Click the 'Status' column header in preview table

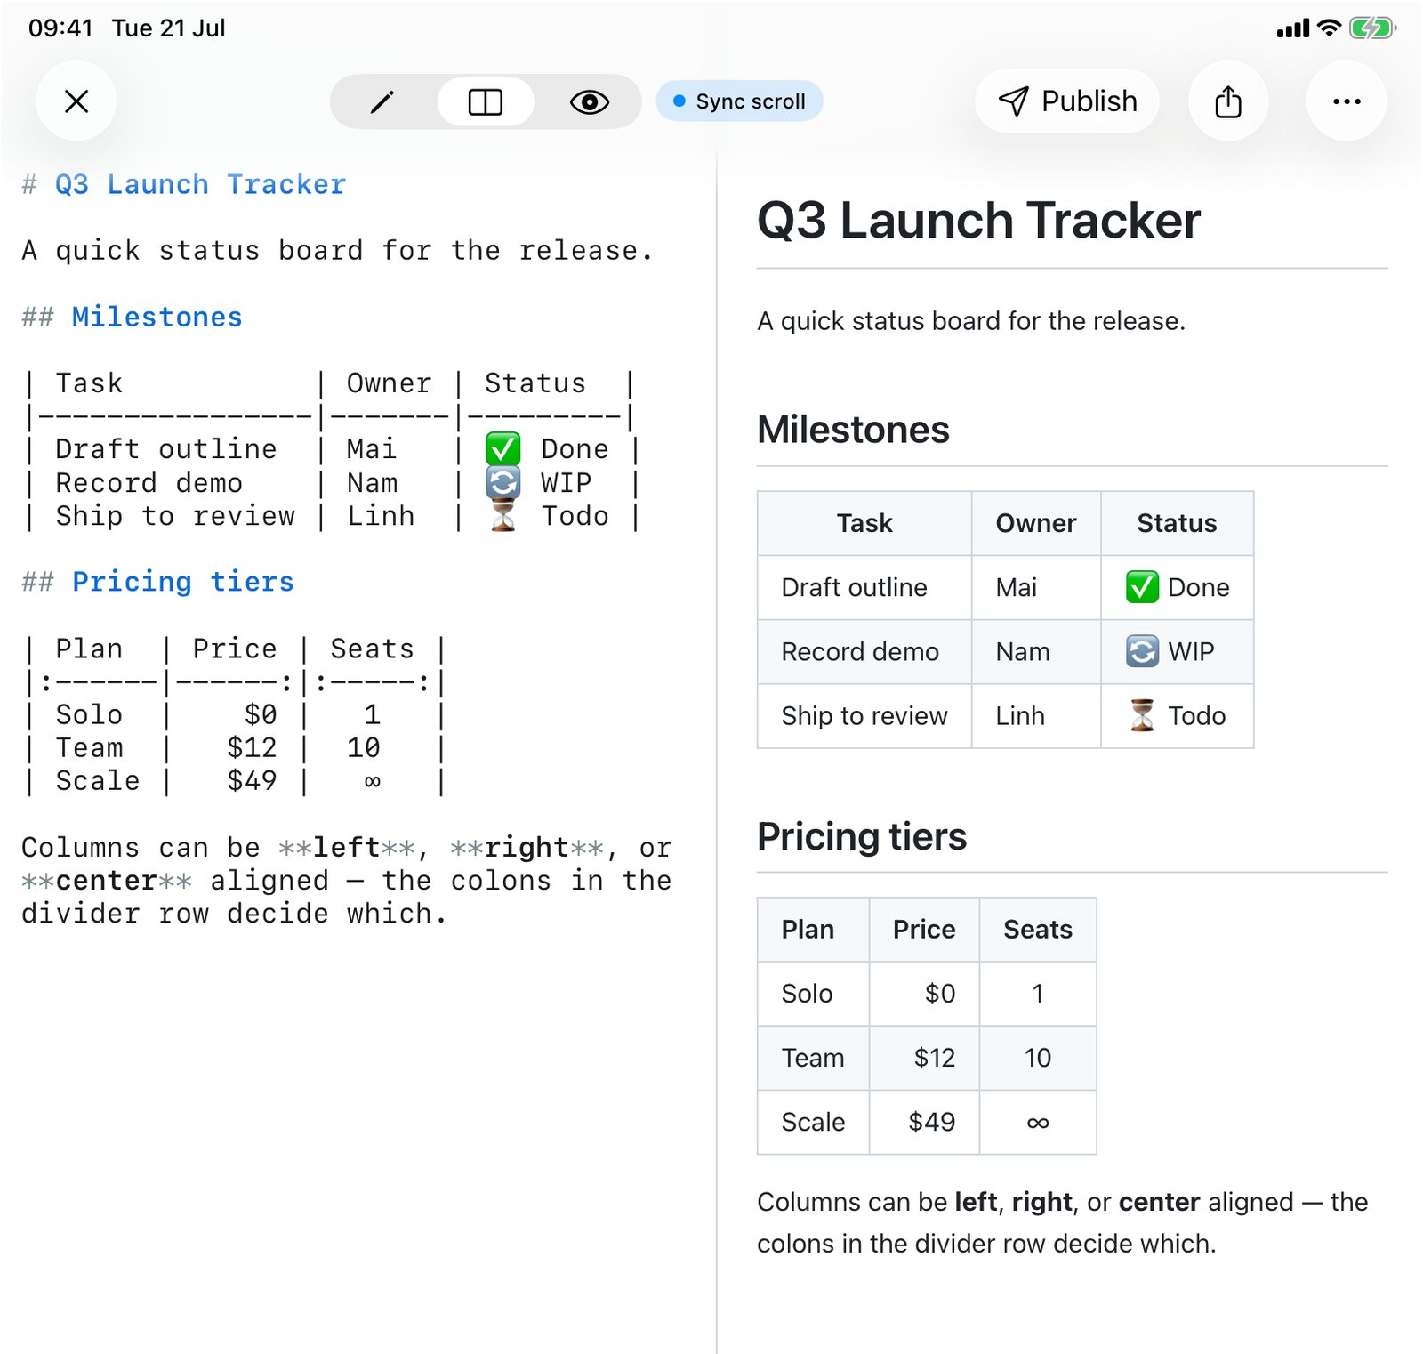coord(1177,523)
